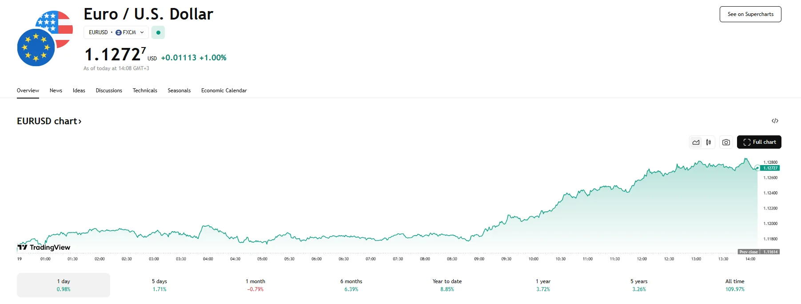The image size is (801, 304).
Task: Click the current price label 1.12727
Action: pos(770,168)
